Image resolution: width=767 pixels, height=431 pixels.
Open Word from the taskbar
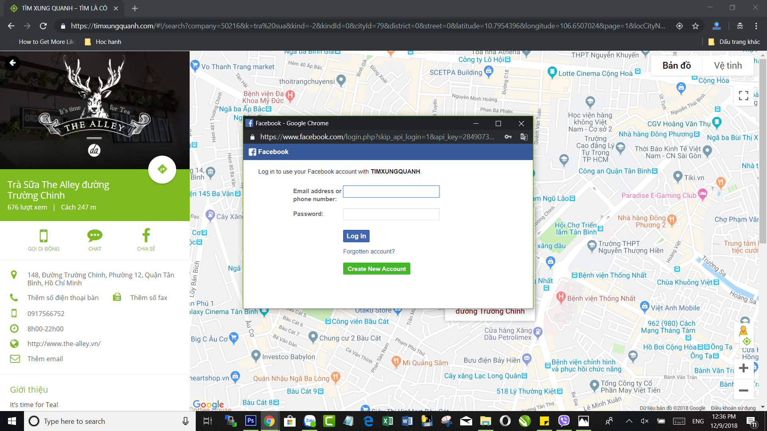407,421
